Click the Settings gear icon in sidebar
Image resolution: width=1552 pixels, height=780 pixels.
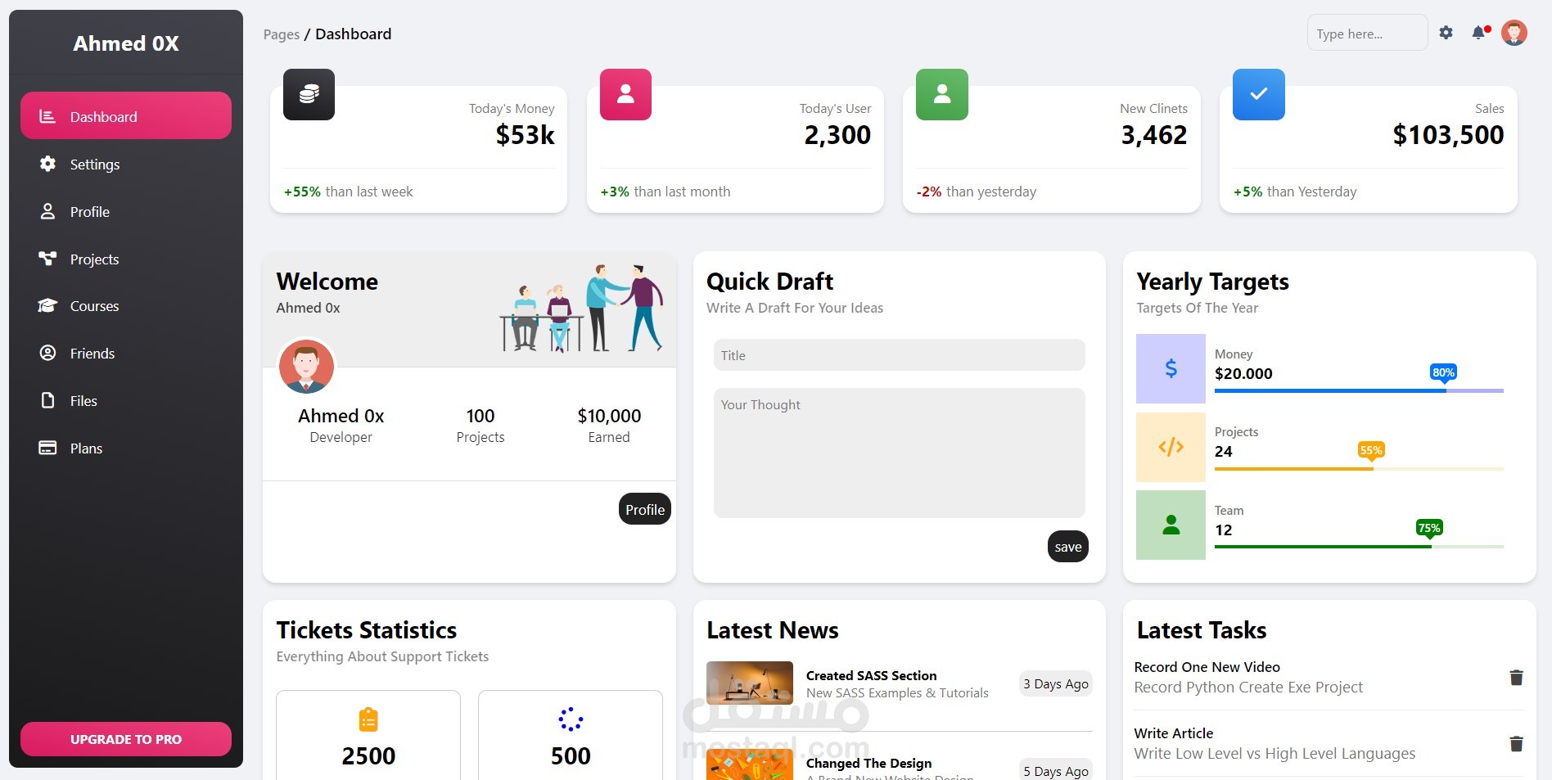[47, 164]
